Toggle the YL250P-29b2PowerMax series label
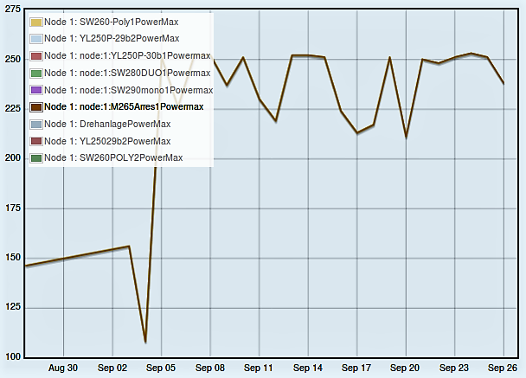Screen dimensions: 526x378 (x=112, y=39)
